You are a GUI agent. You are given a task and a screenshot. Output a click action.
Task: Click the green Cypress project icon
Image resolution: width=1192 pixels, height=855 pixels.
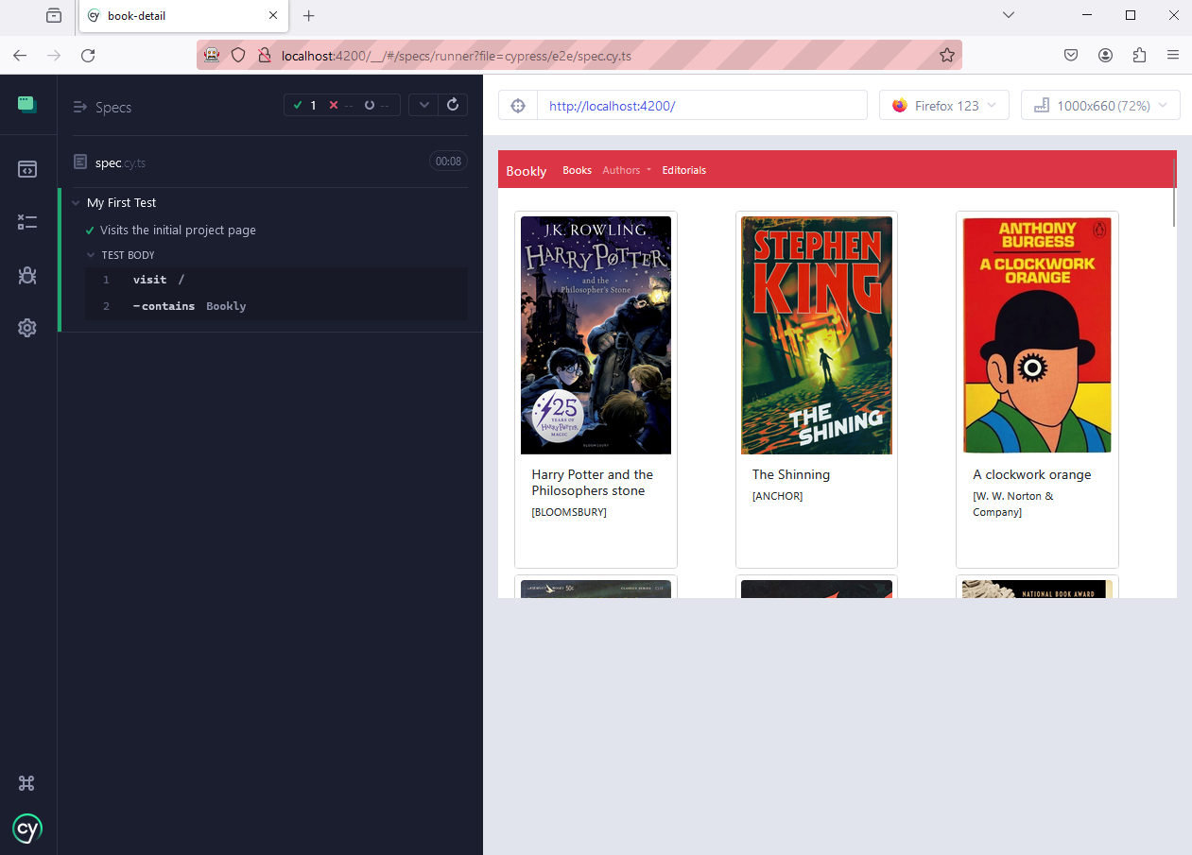pos(27,105)
